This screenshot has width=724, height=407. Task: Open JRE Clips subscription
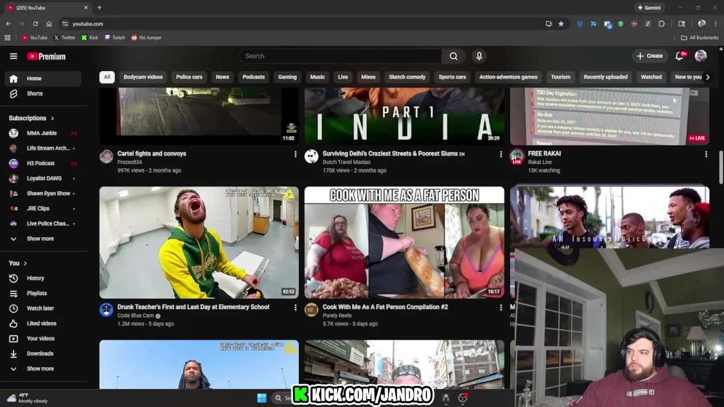(43, 209)
